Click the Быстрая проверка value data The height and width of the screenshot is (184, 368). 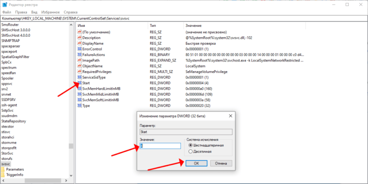click(201, 43)
